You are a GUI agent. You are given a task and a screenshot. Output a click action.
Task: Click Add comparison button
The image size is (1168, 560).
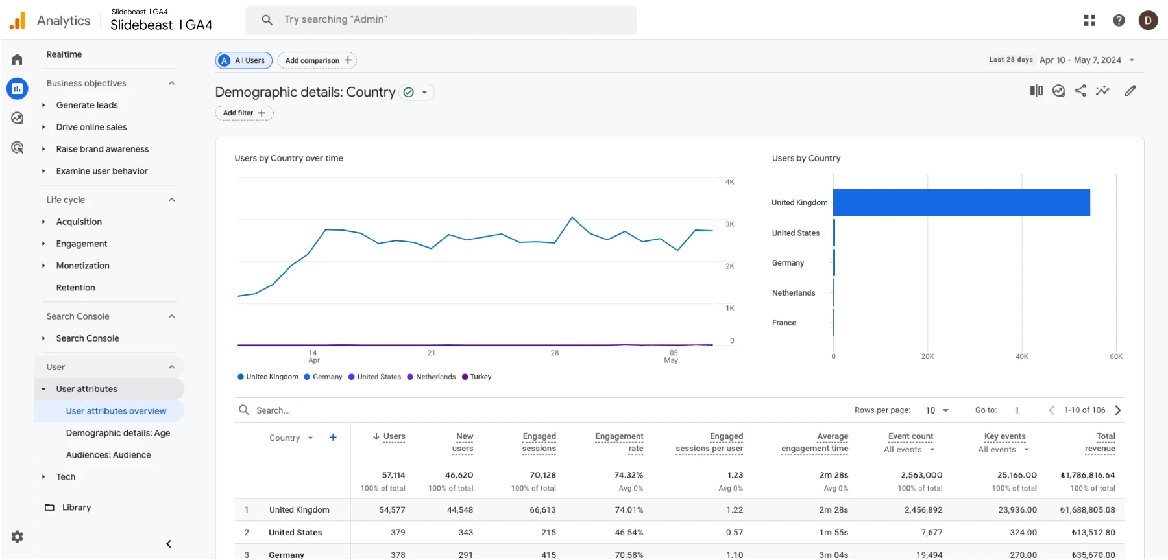317,60
